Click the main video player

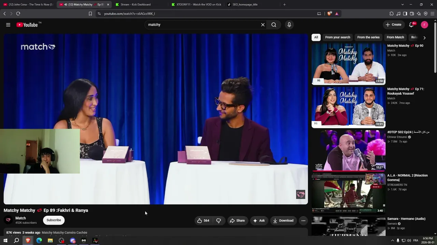tap(156, 119)
